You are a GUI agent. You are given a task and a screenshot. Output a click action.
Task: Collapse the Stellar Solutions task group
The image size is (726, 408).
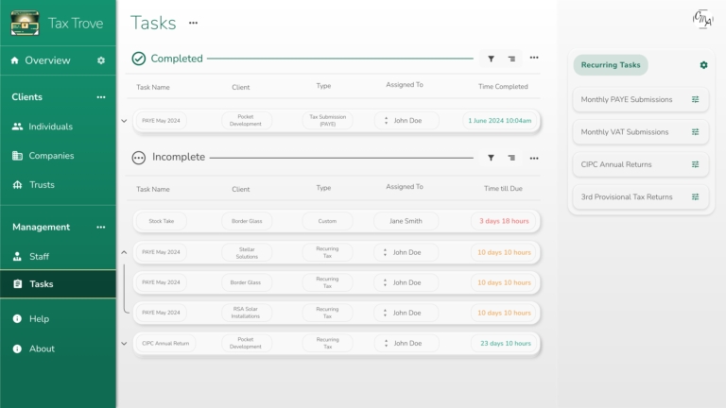[124, 252]
